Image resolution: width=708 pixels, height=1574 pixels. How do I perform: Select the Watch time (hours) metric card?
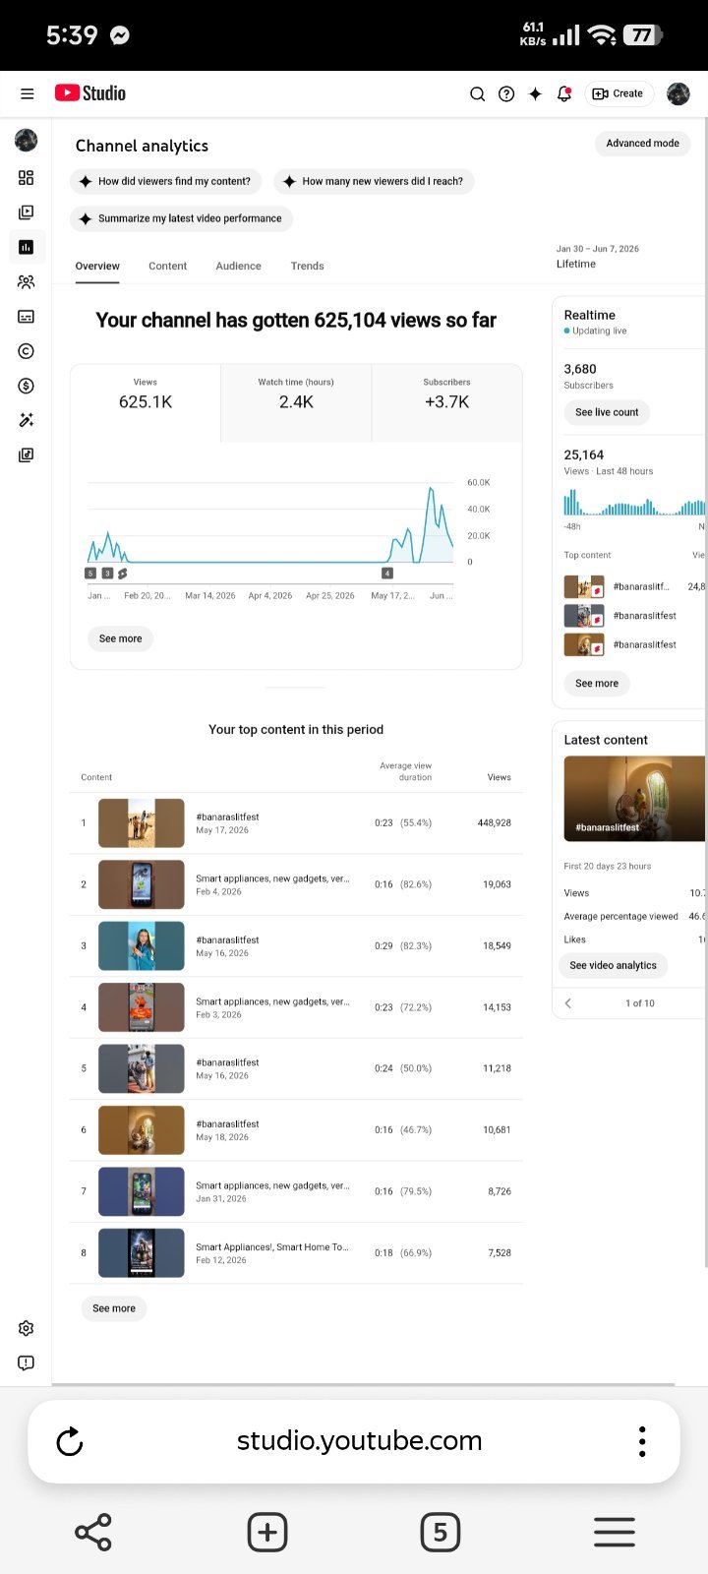tap(296, 402)
